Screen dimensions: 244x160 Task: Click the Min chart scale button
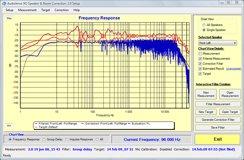pyautogui.click(x=9, y=125)
